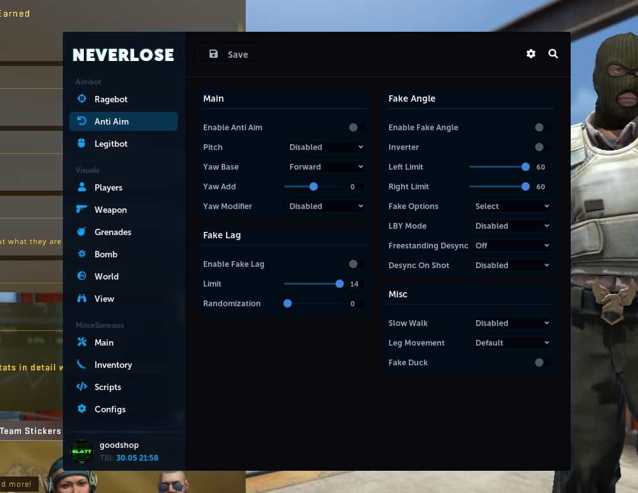Enable the Fake Lag toggle
Image resolution: width=638 pixels, height=493 pixels.
tap(354, 264)
